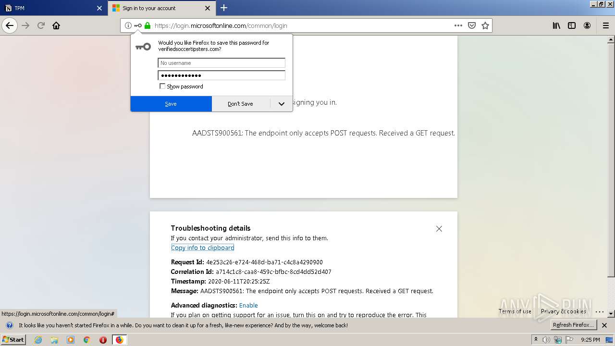Viewport: 615px width, 346px height.
Task: Open a new tab with plus
Action: [224, 8]
